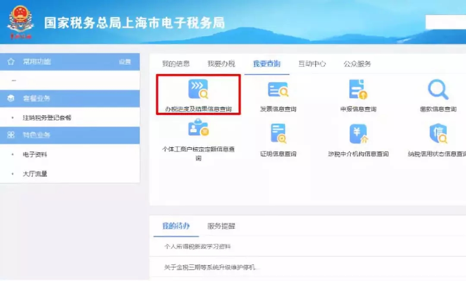Click the 常用功能 header label

(x=37, y=62)
